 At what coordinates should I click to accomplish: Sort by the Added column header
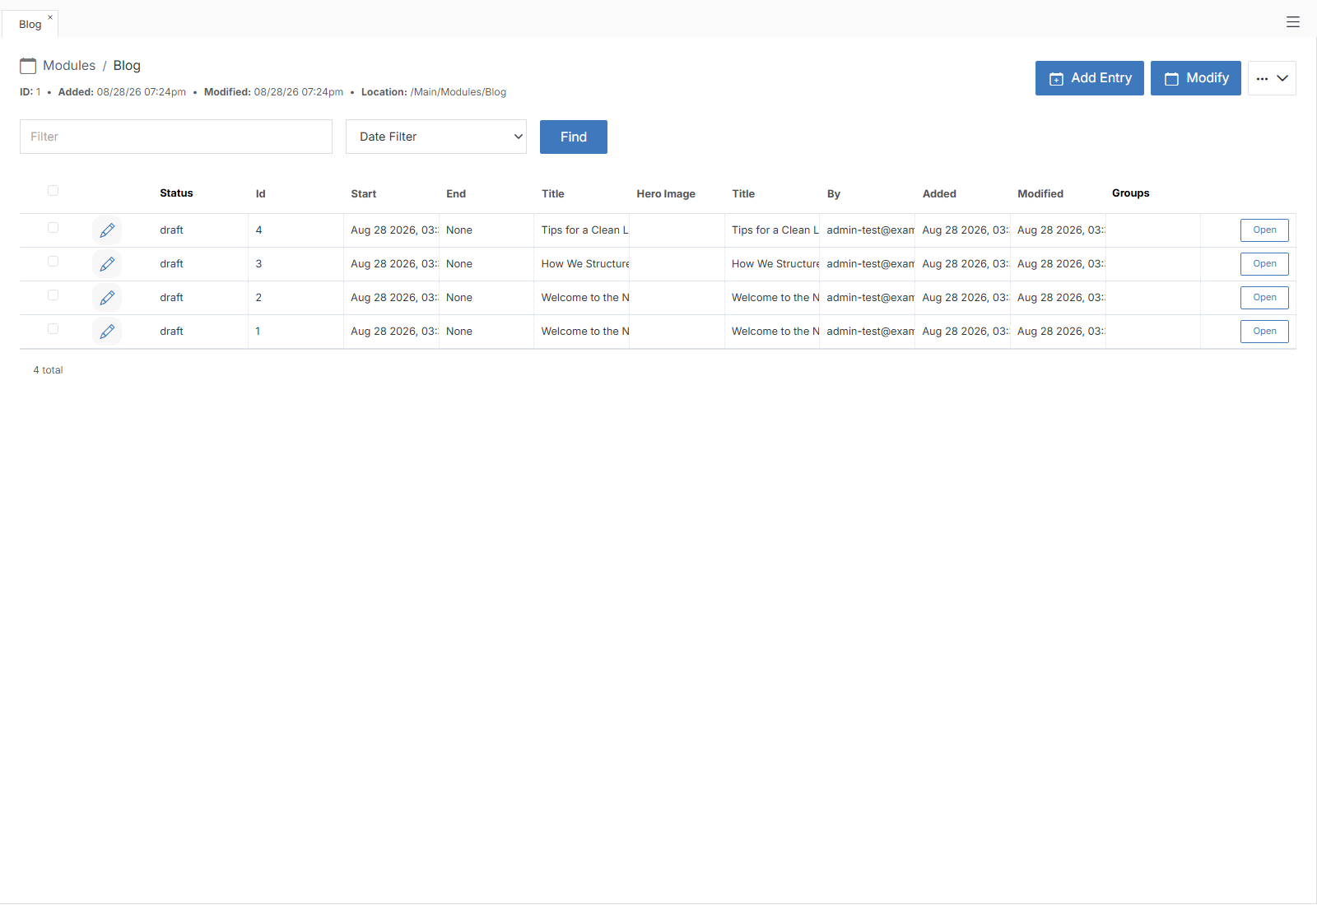939,194
